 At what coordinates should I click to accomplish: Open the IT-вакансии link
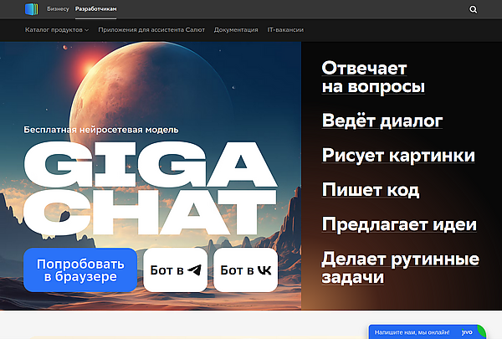click(x=284, y=29)
